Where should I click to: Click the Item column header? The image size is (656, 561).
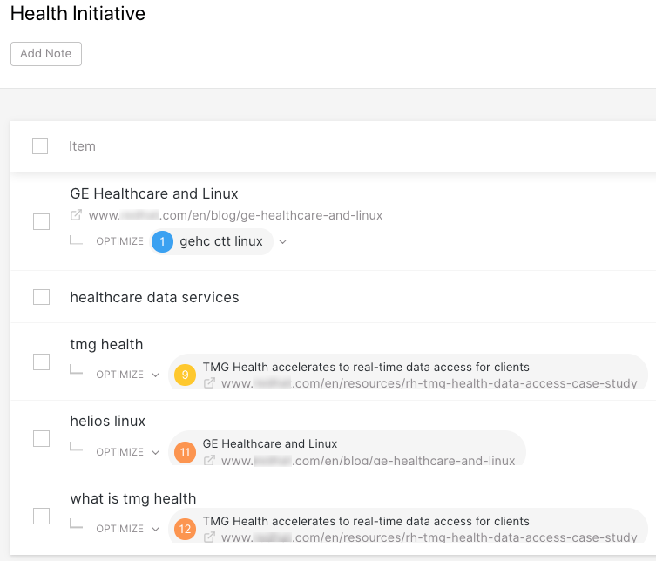(x=82, y=146)
